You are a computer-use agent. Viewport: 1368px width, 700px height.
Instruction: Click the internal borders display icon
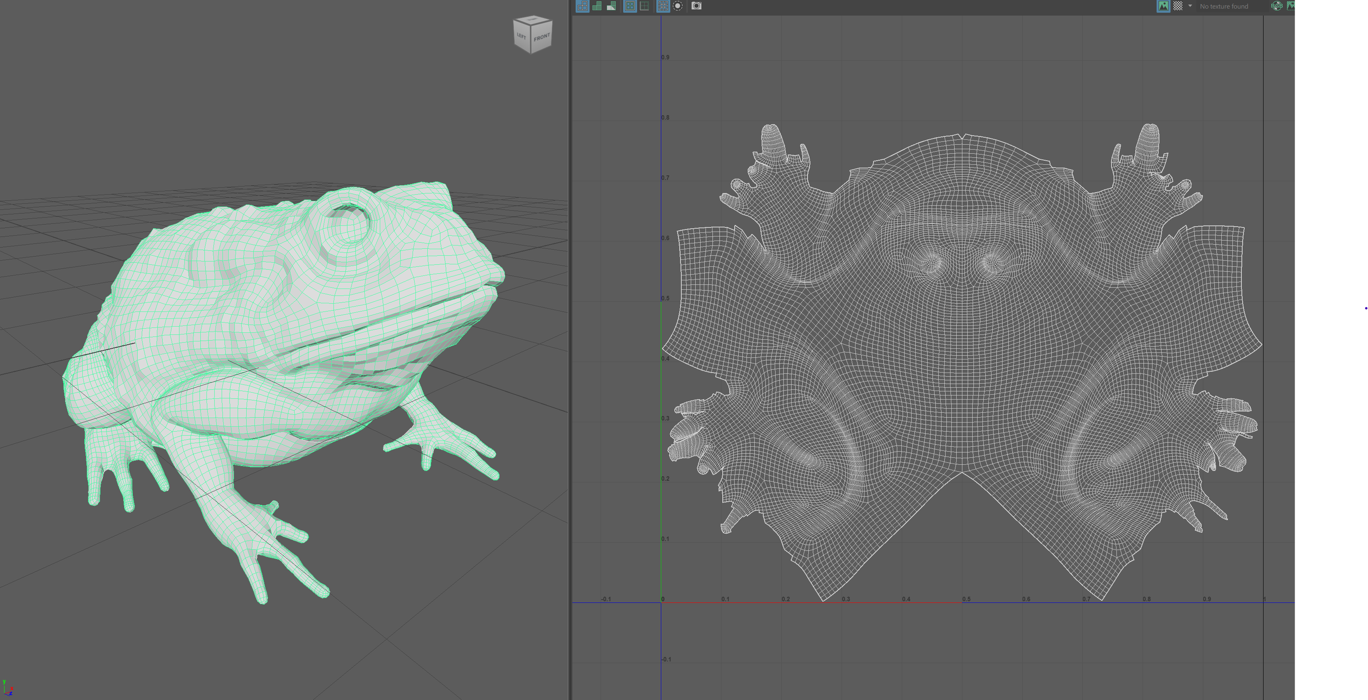[644, 6]
